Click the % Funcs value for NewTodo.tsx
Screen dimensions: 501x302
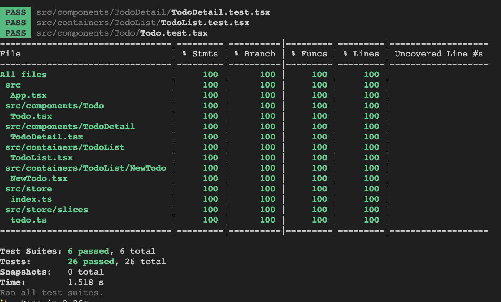pos(320,178)
